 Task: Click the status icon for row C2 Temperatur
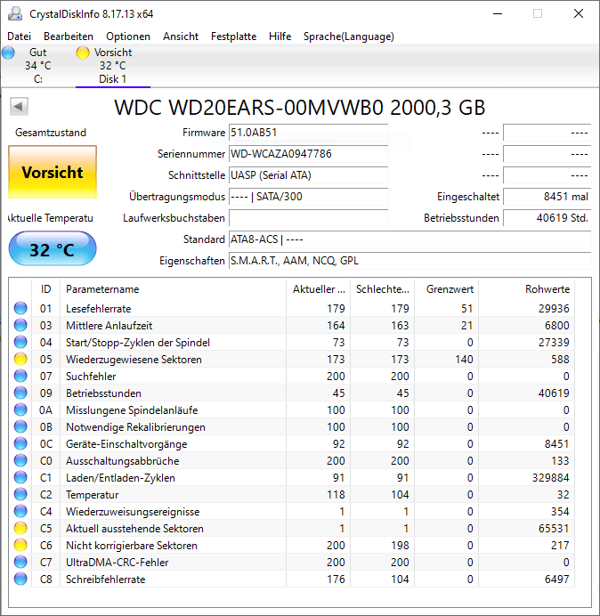[20, 494]
